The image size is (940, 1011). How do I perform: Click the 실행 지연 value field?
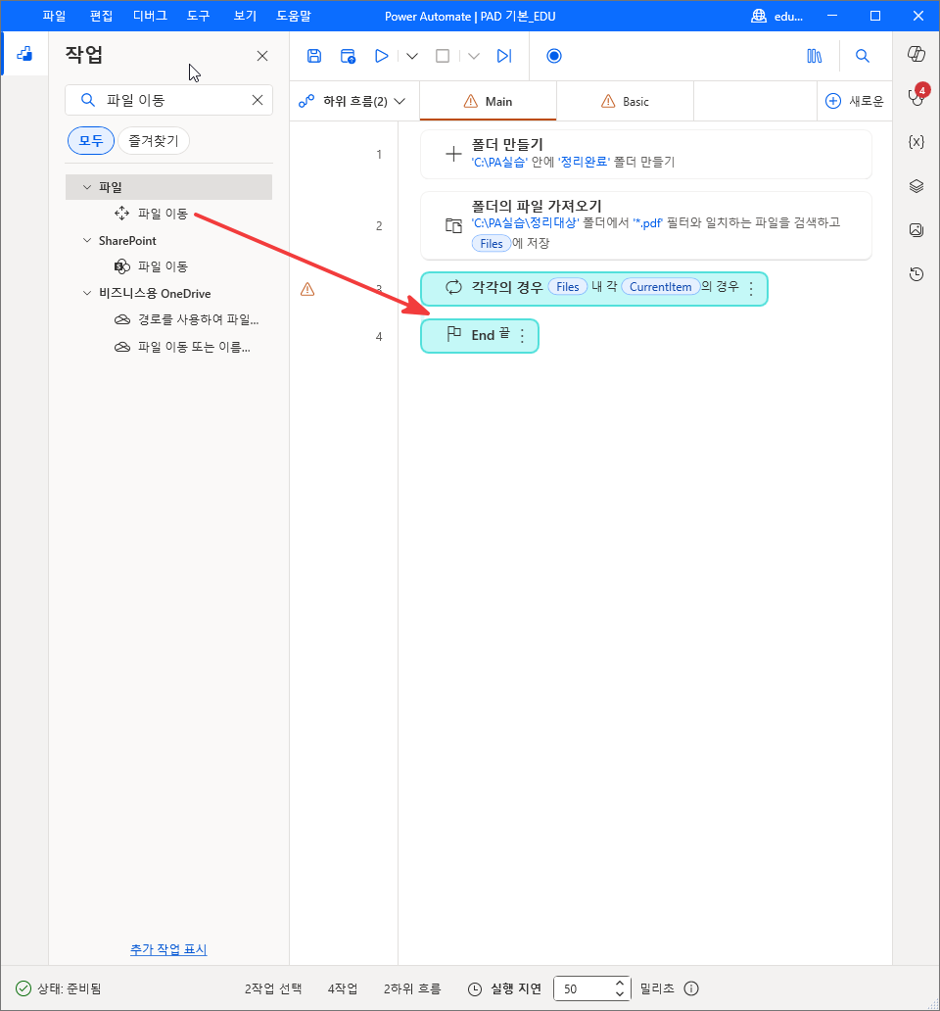point(583,988)
